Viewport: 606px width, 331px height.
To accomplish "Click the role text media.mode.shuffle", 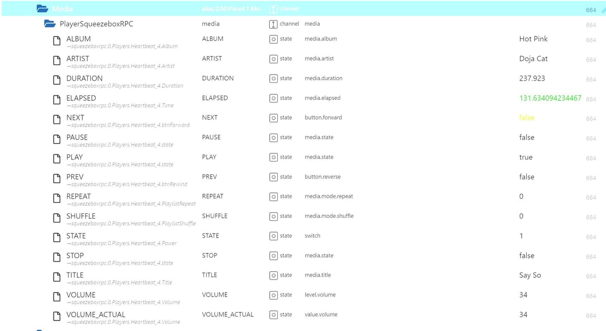I will coord(329,216).
